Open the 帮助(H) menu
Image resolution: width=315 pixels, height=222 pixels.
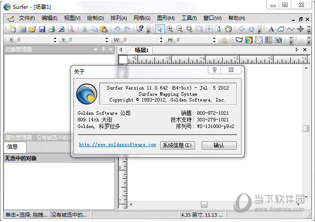coord(236,18)
